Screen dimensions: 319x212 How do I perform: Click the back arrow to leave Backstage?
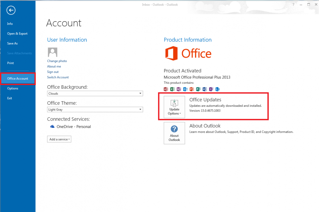11,10
